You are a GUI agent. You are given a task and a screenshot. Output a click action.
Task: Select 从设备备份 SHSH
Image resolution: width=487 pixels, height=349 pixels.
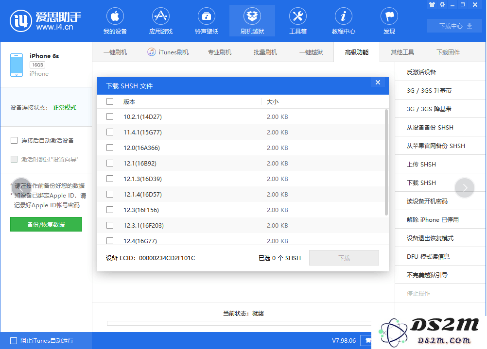tap(440, 127)
